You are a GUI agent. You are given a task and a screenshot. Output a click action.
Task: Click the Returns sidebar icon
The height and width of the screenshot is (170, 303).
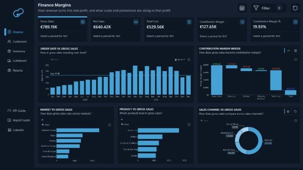pyautogui.click(x=9, y=70)
